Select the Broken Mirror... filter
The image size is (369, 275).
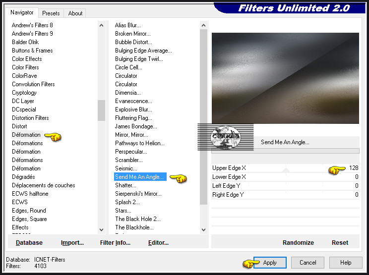[133, 34]
